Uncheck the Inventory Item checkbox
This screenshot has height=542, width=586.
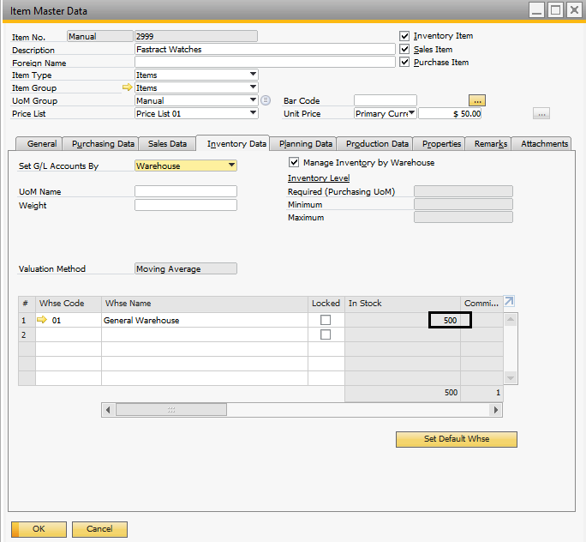coord(404,36)
